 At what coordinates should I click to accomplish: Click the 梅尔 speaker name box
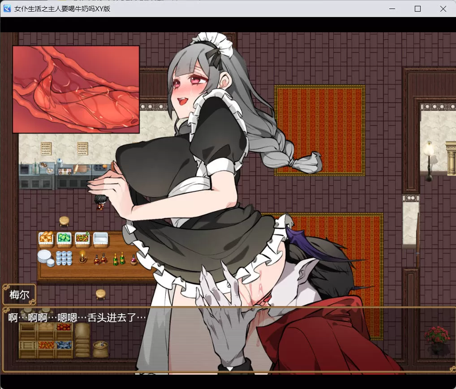coord(19,295)
